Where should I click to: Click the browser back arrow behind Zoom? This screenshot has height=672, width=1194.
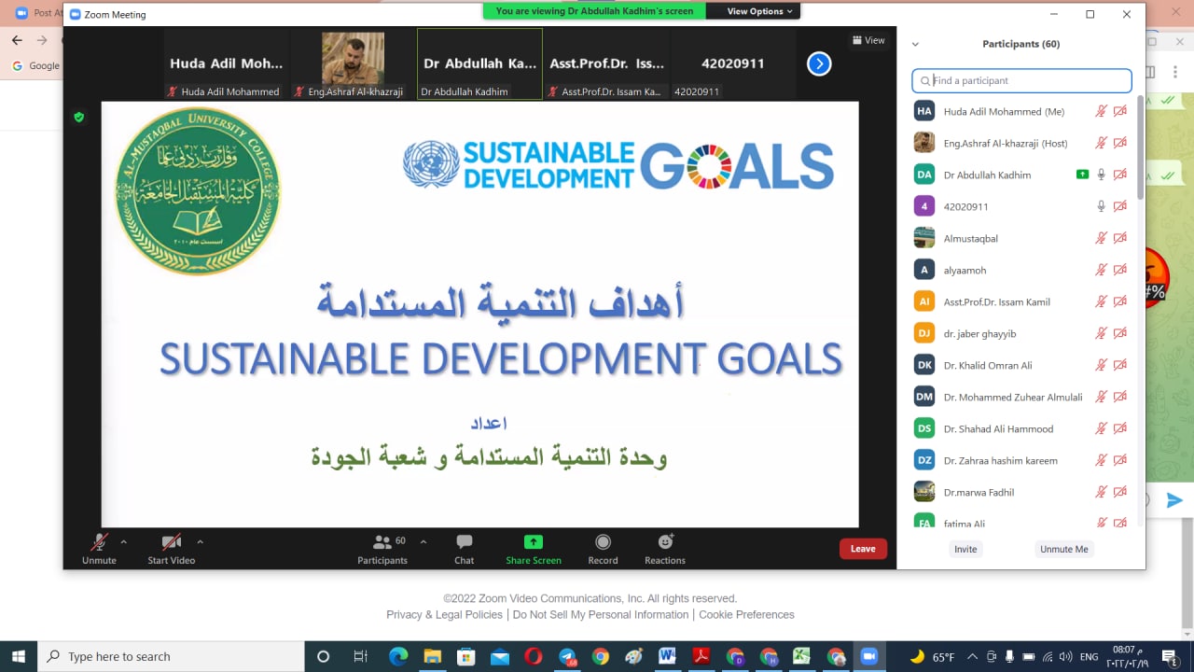(x=17, y=40)
